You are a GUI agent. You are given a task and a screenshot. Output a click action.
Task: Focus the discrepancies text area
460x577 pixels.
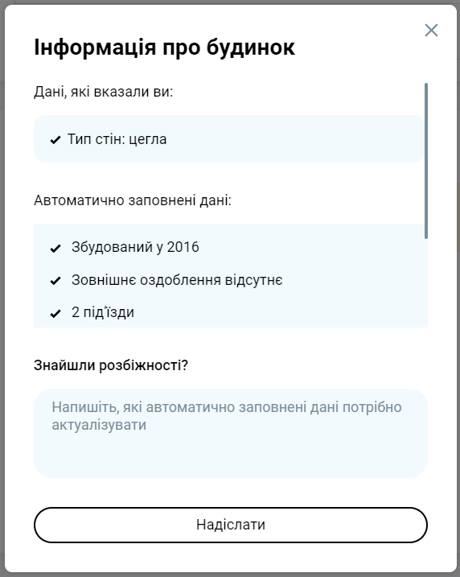[x=231, y=433]
